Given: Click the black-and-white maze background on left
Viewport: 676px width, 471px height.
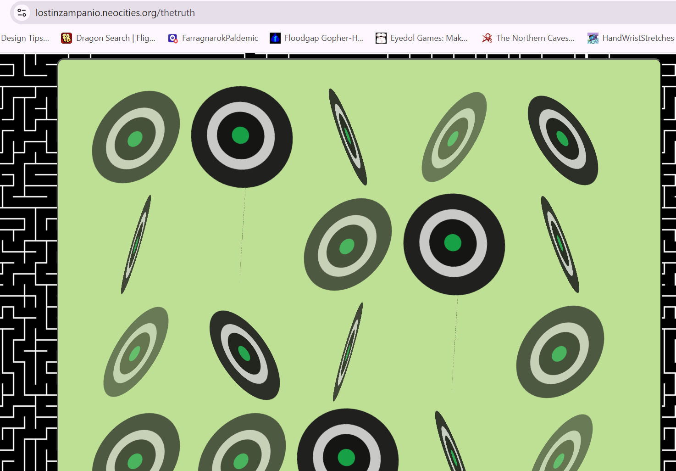Looking at the screenshot, I should 28,257.
